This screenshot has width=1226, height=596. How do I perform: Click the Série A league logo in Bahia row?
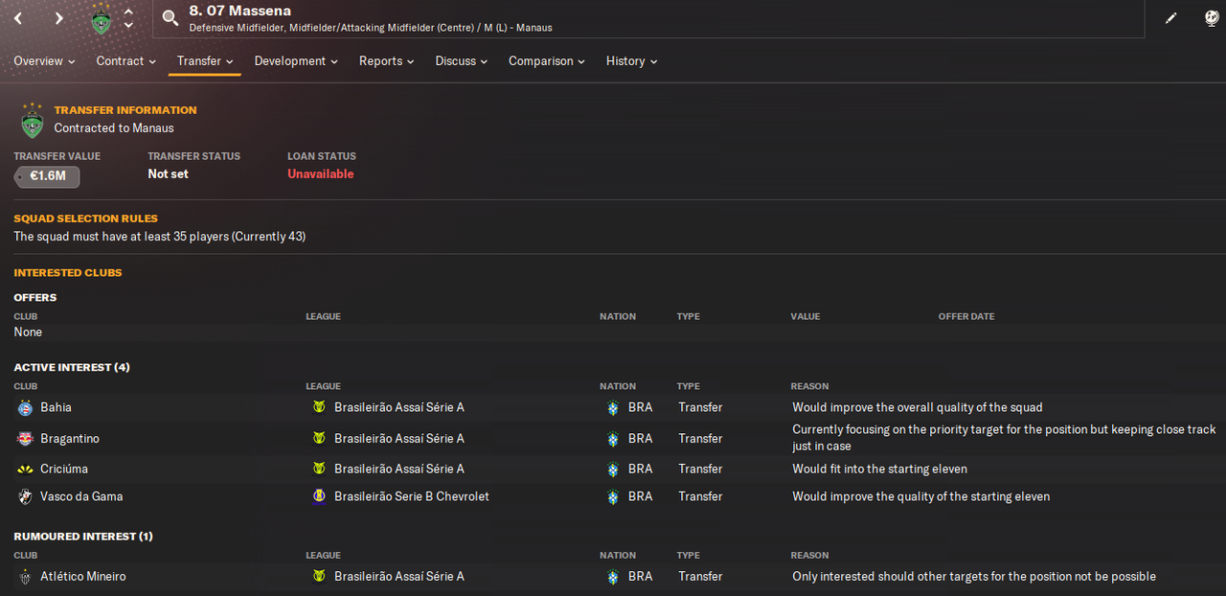coord(319,408)
